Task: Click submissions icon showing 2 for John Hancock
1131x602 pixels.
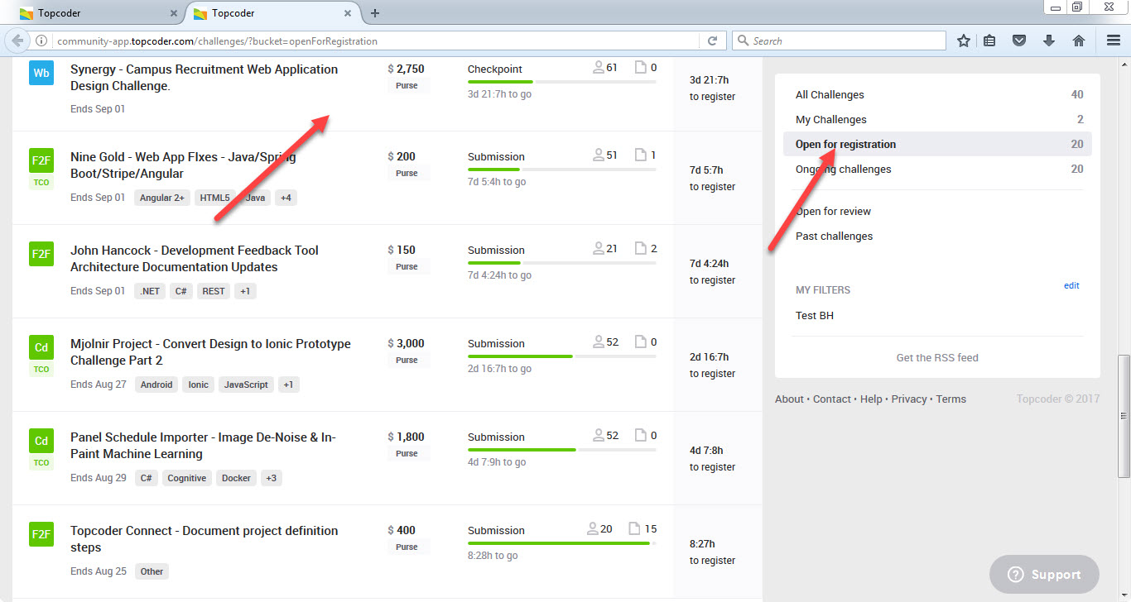Action: click(x=640, y=248)
